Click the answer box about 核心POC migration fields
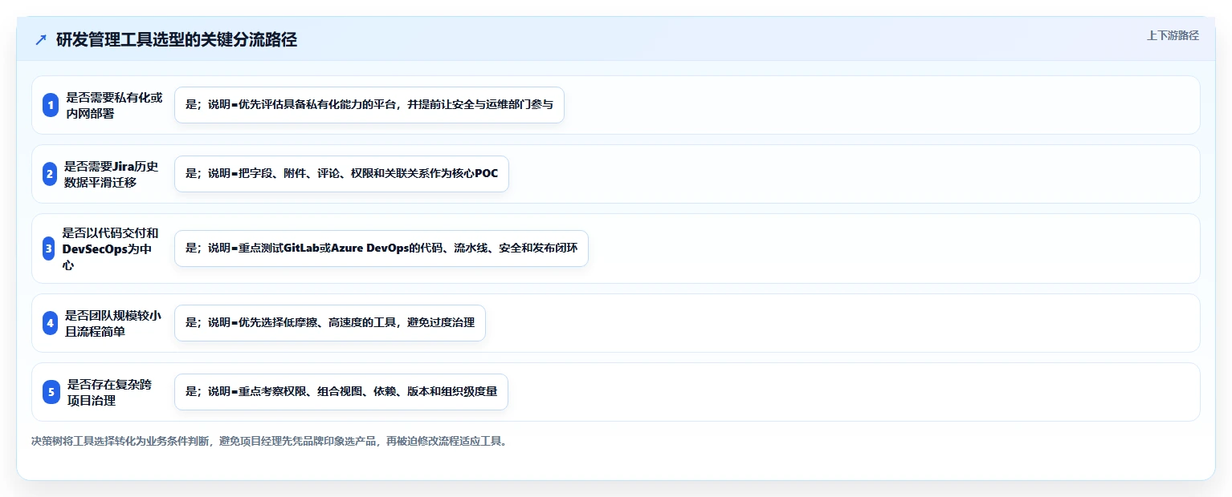 pos(342,174)
